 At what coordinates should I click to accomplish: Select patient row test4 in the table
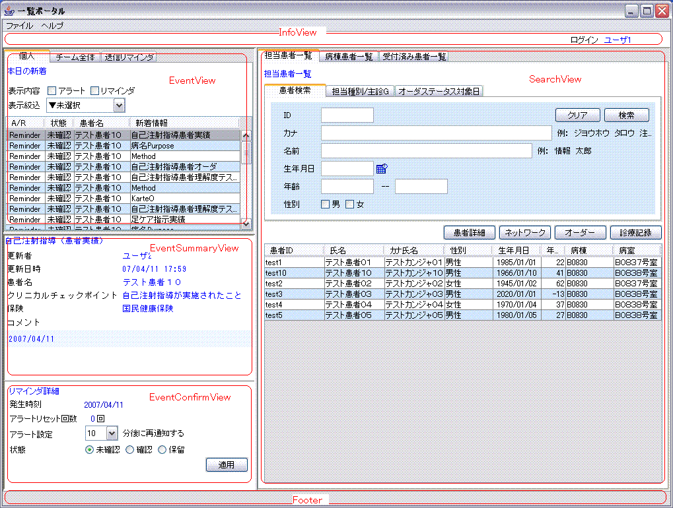[x=463, y=304]
